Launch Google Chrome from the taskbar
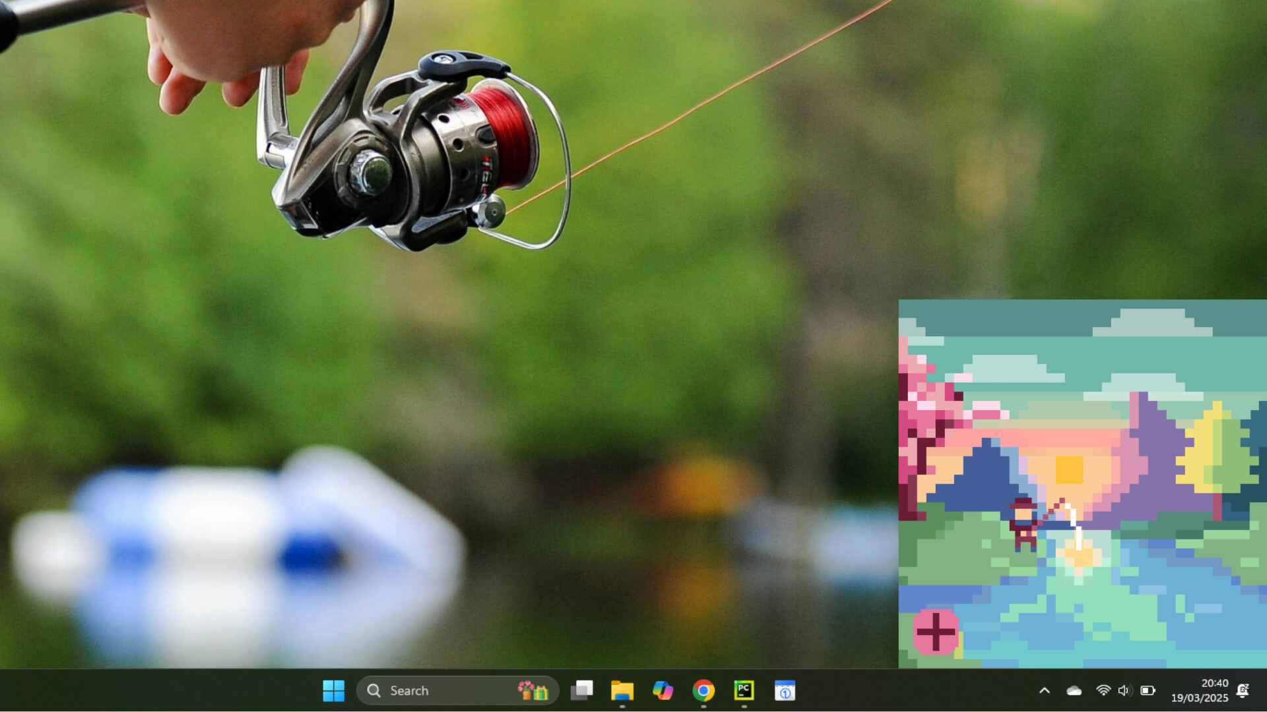 [x=703, y=690]
